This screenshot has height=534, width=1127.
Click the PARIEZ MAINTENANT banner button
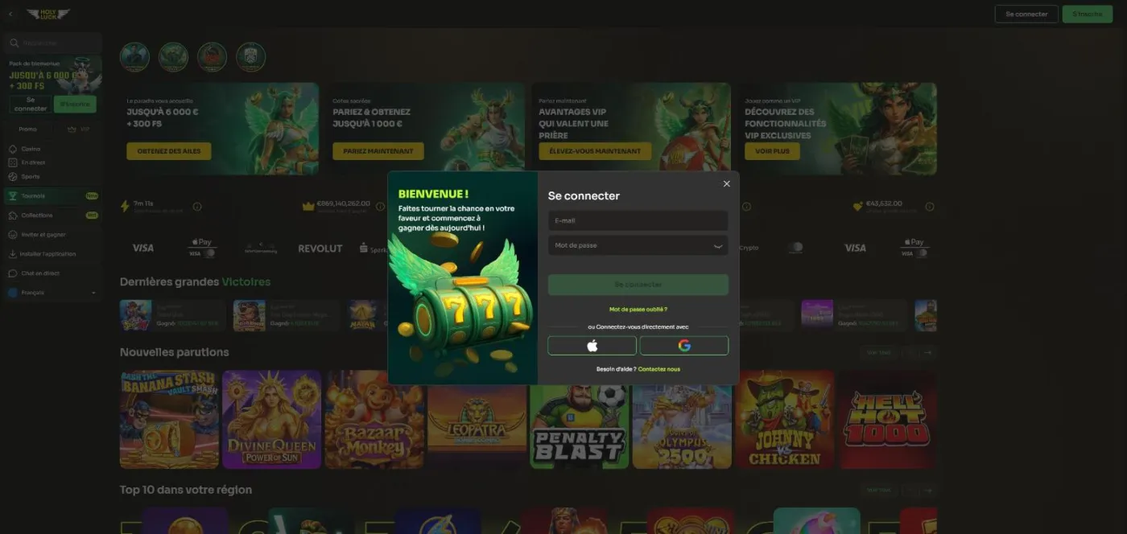click(378, 151)
